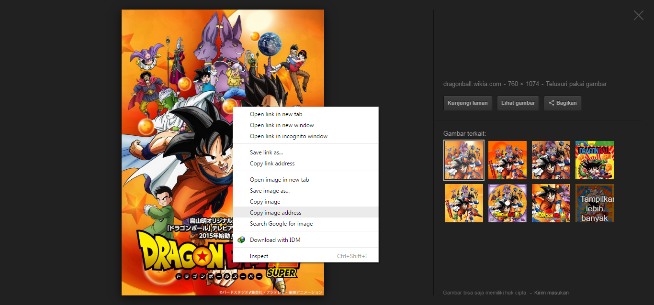Click the share icon on Bagikan button

[552, 103]
